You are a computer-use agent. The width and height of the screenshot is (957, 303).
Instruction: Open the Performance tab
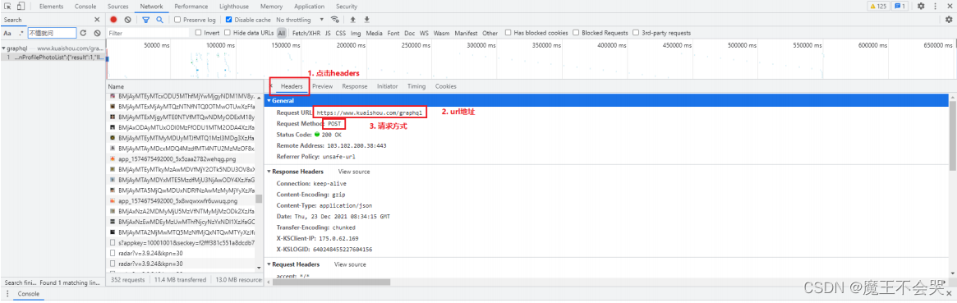[191, 6]
